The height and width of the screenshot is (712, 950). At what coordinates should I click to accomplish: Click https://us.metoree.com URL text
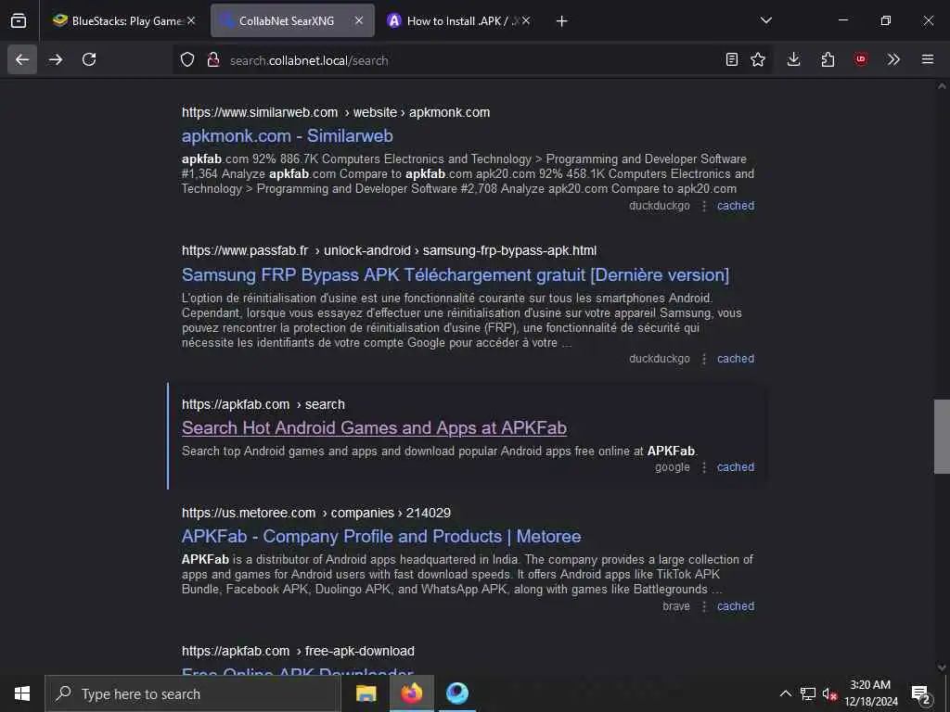tap(249, 513)
